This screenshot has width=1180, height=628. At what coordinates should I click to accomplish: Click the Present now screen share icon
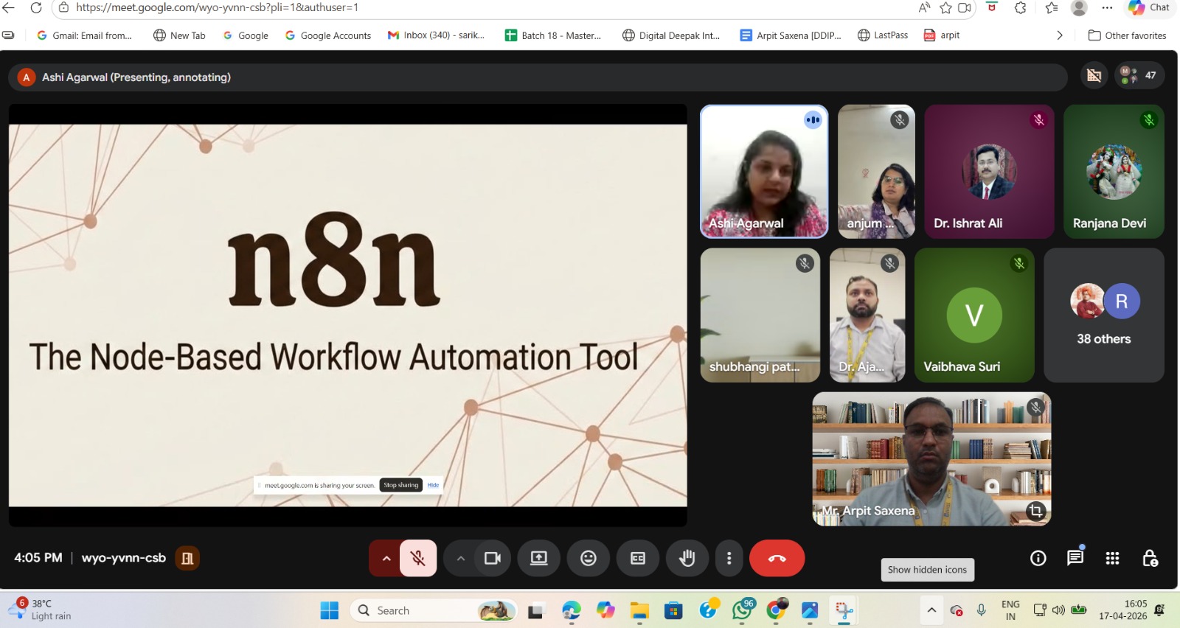click(x=538, y=558)
